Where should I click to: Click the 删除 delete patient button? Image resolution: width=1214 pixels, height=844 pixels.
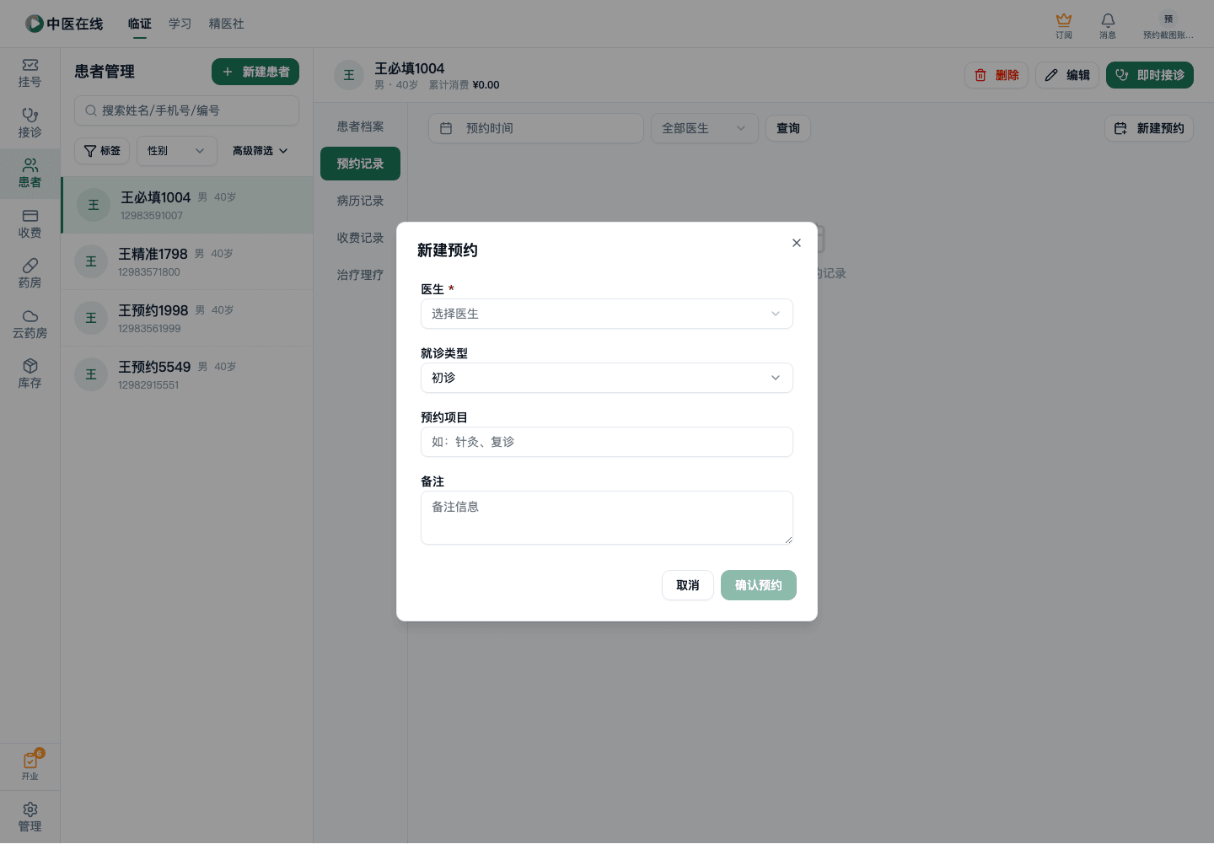point(996,75)
